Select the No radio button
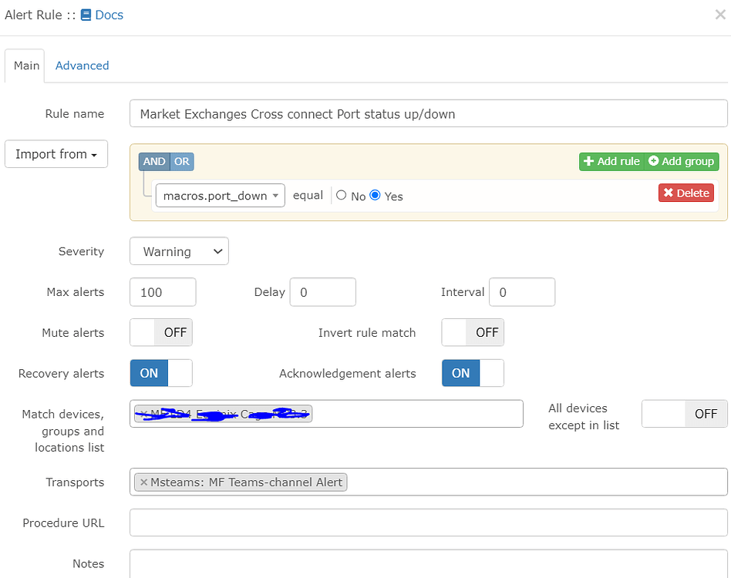The height and width of the screenshot is (578, 731). point(342,195)
